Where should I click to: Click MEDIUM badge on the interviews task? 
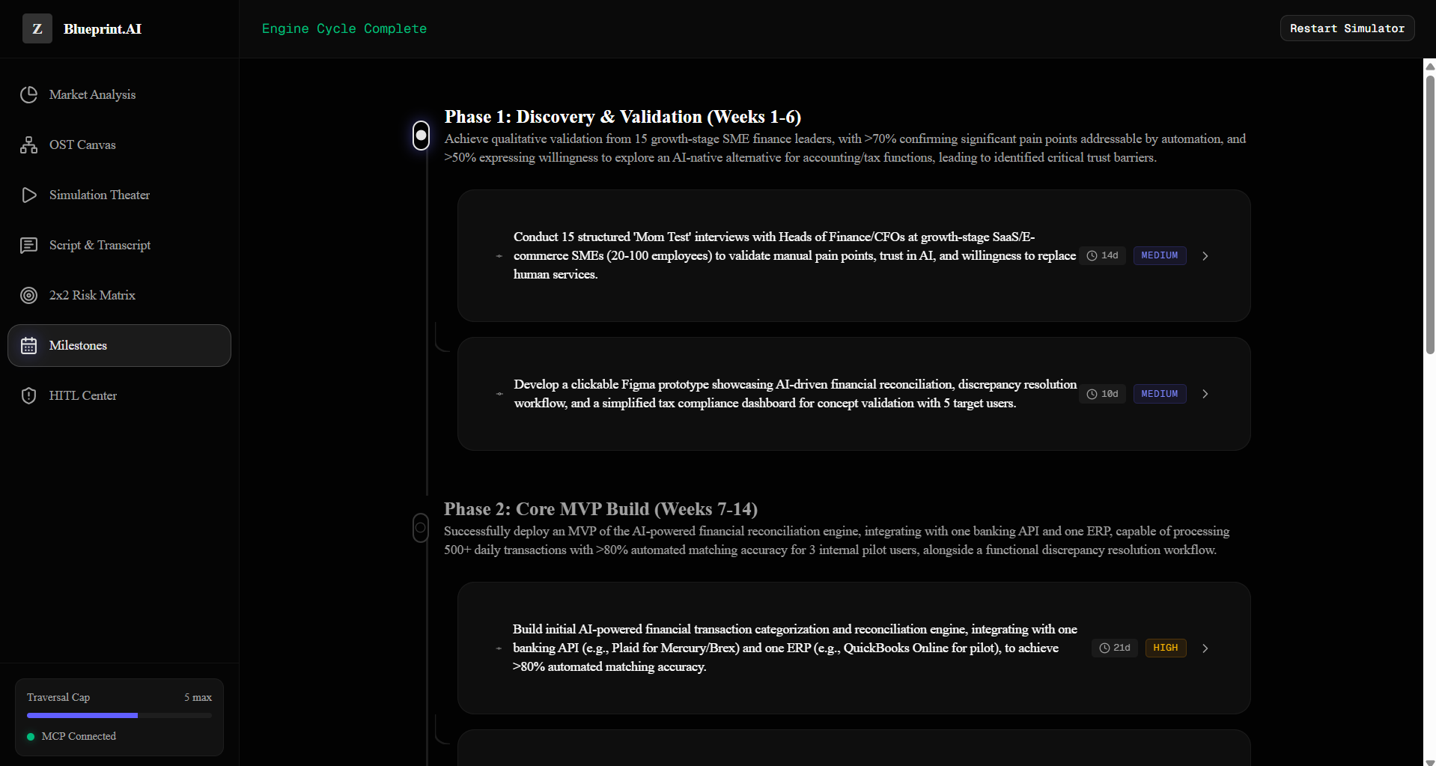tap(1159, 256)
